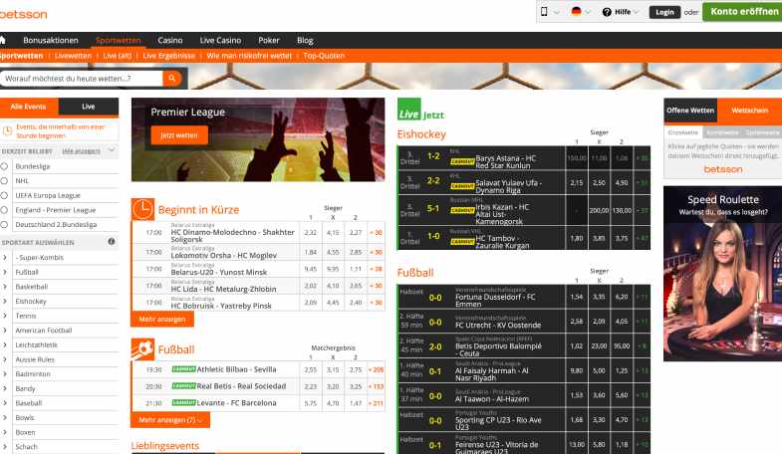Click the +209 more bets for Athletic Bilbao
782x454 pixels.
coord(376,369)
